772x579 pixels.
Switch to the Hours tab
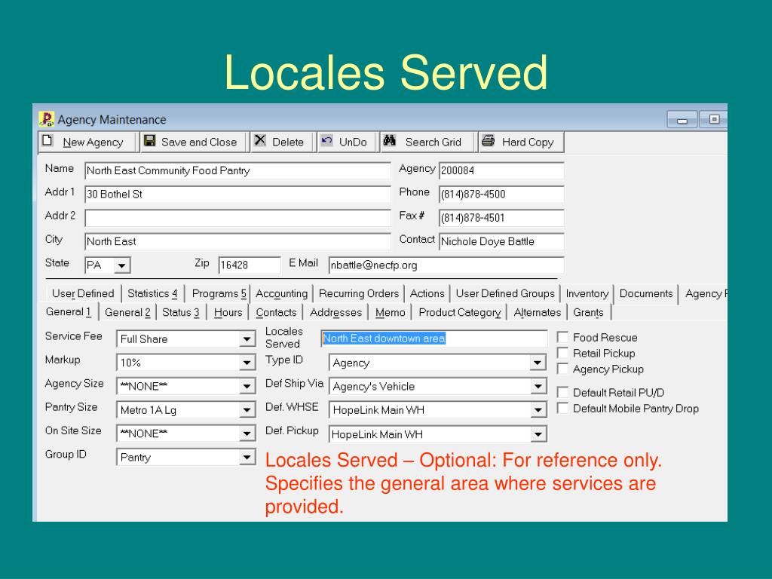228,312
